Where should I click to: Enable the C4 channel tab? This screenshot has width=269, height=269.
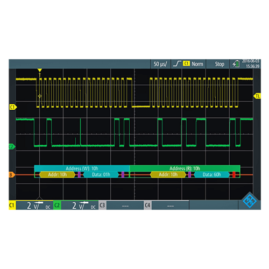pos(147,205)
